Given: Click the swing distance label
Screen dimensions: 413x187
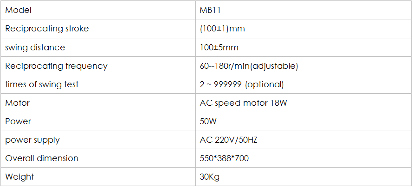Looking at the screenshot, I should 35,48.
